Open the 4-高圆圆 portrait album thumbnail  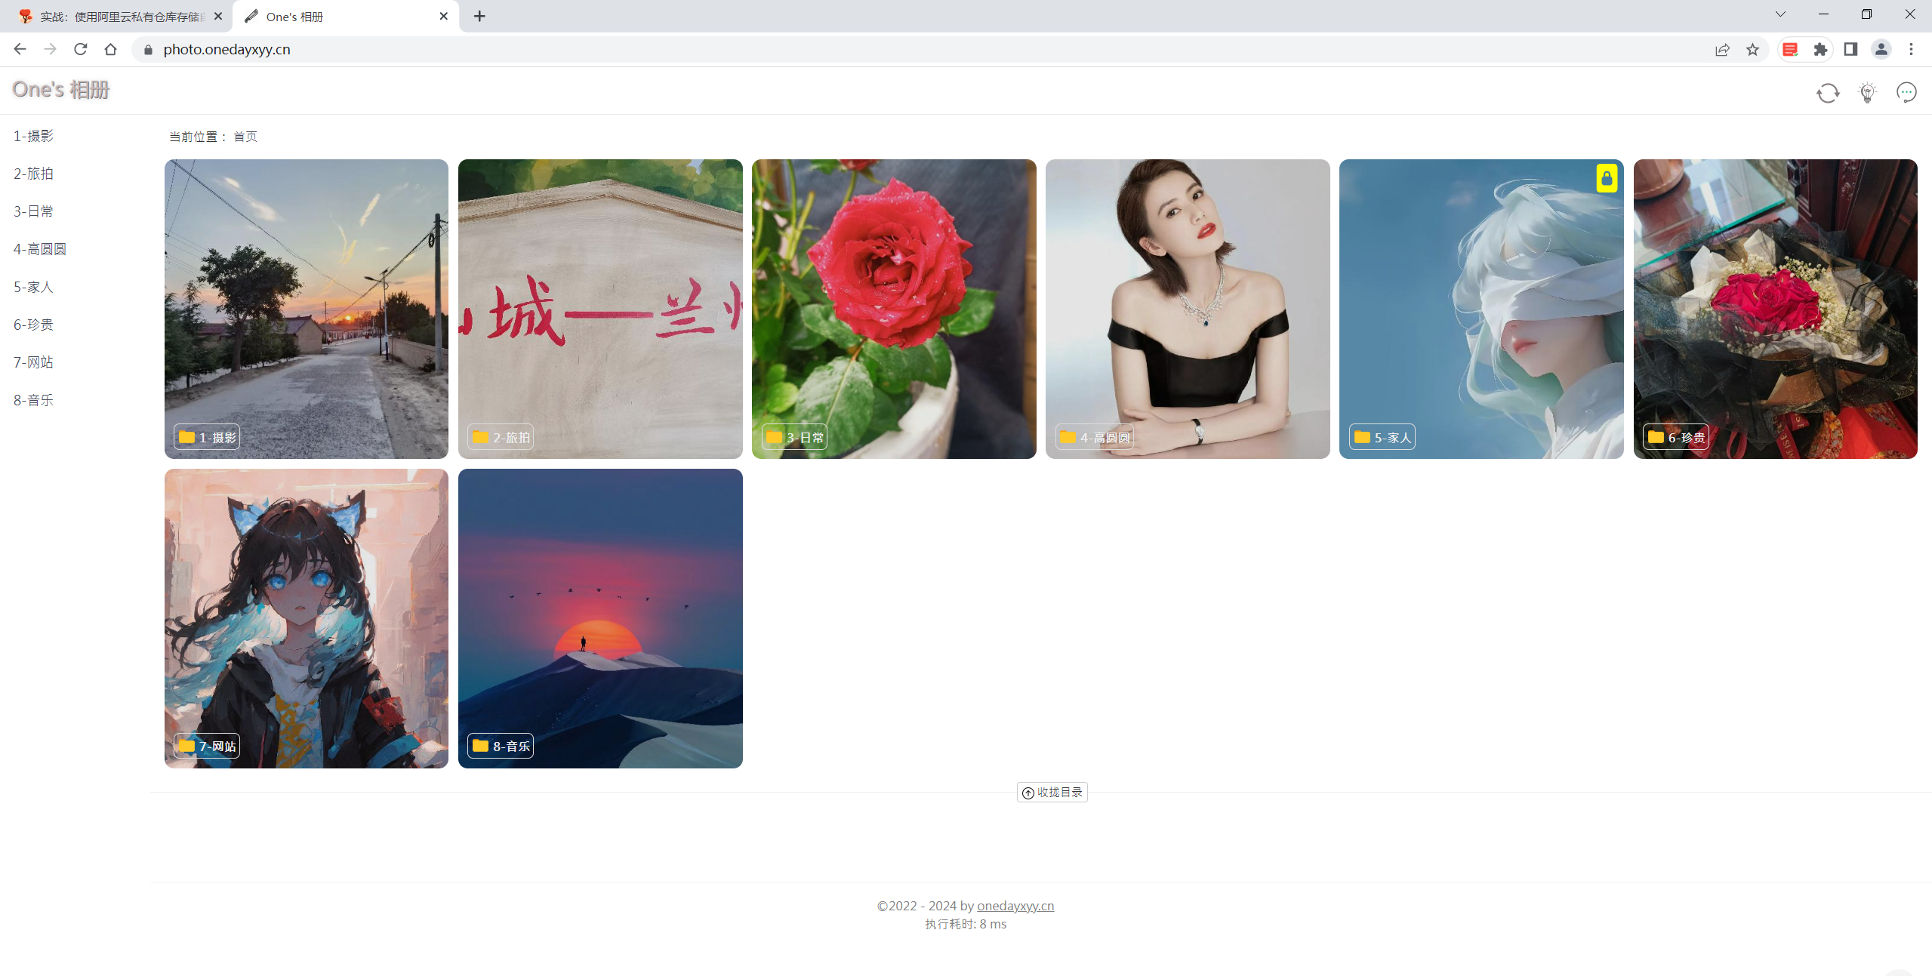(1188, 309)
